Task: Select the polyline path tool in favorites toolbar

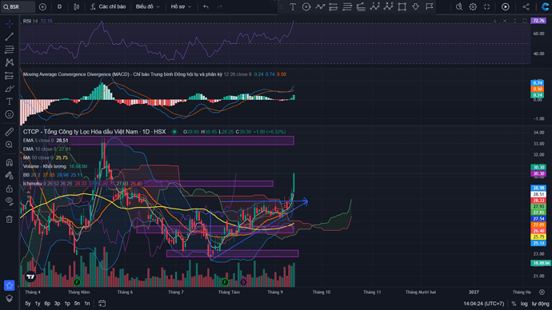Action: pyautogui.click(x=320, y=6)
